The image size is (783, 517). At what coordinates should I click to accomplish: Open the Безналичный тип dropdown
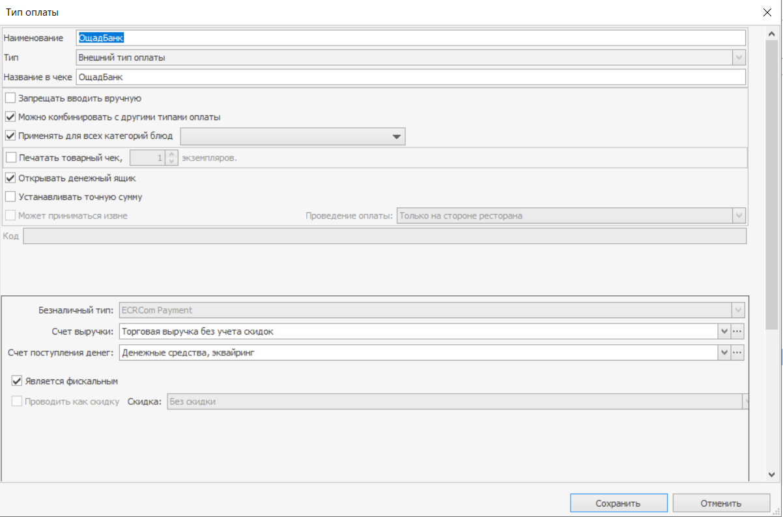tap(738, 310)
